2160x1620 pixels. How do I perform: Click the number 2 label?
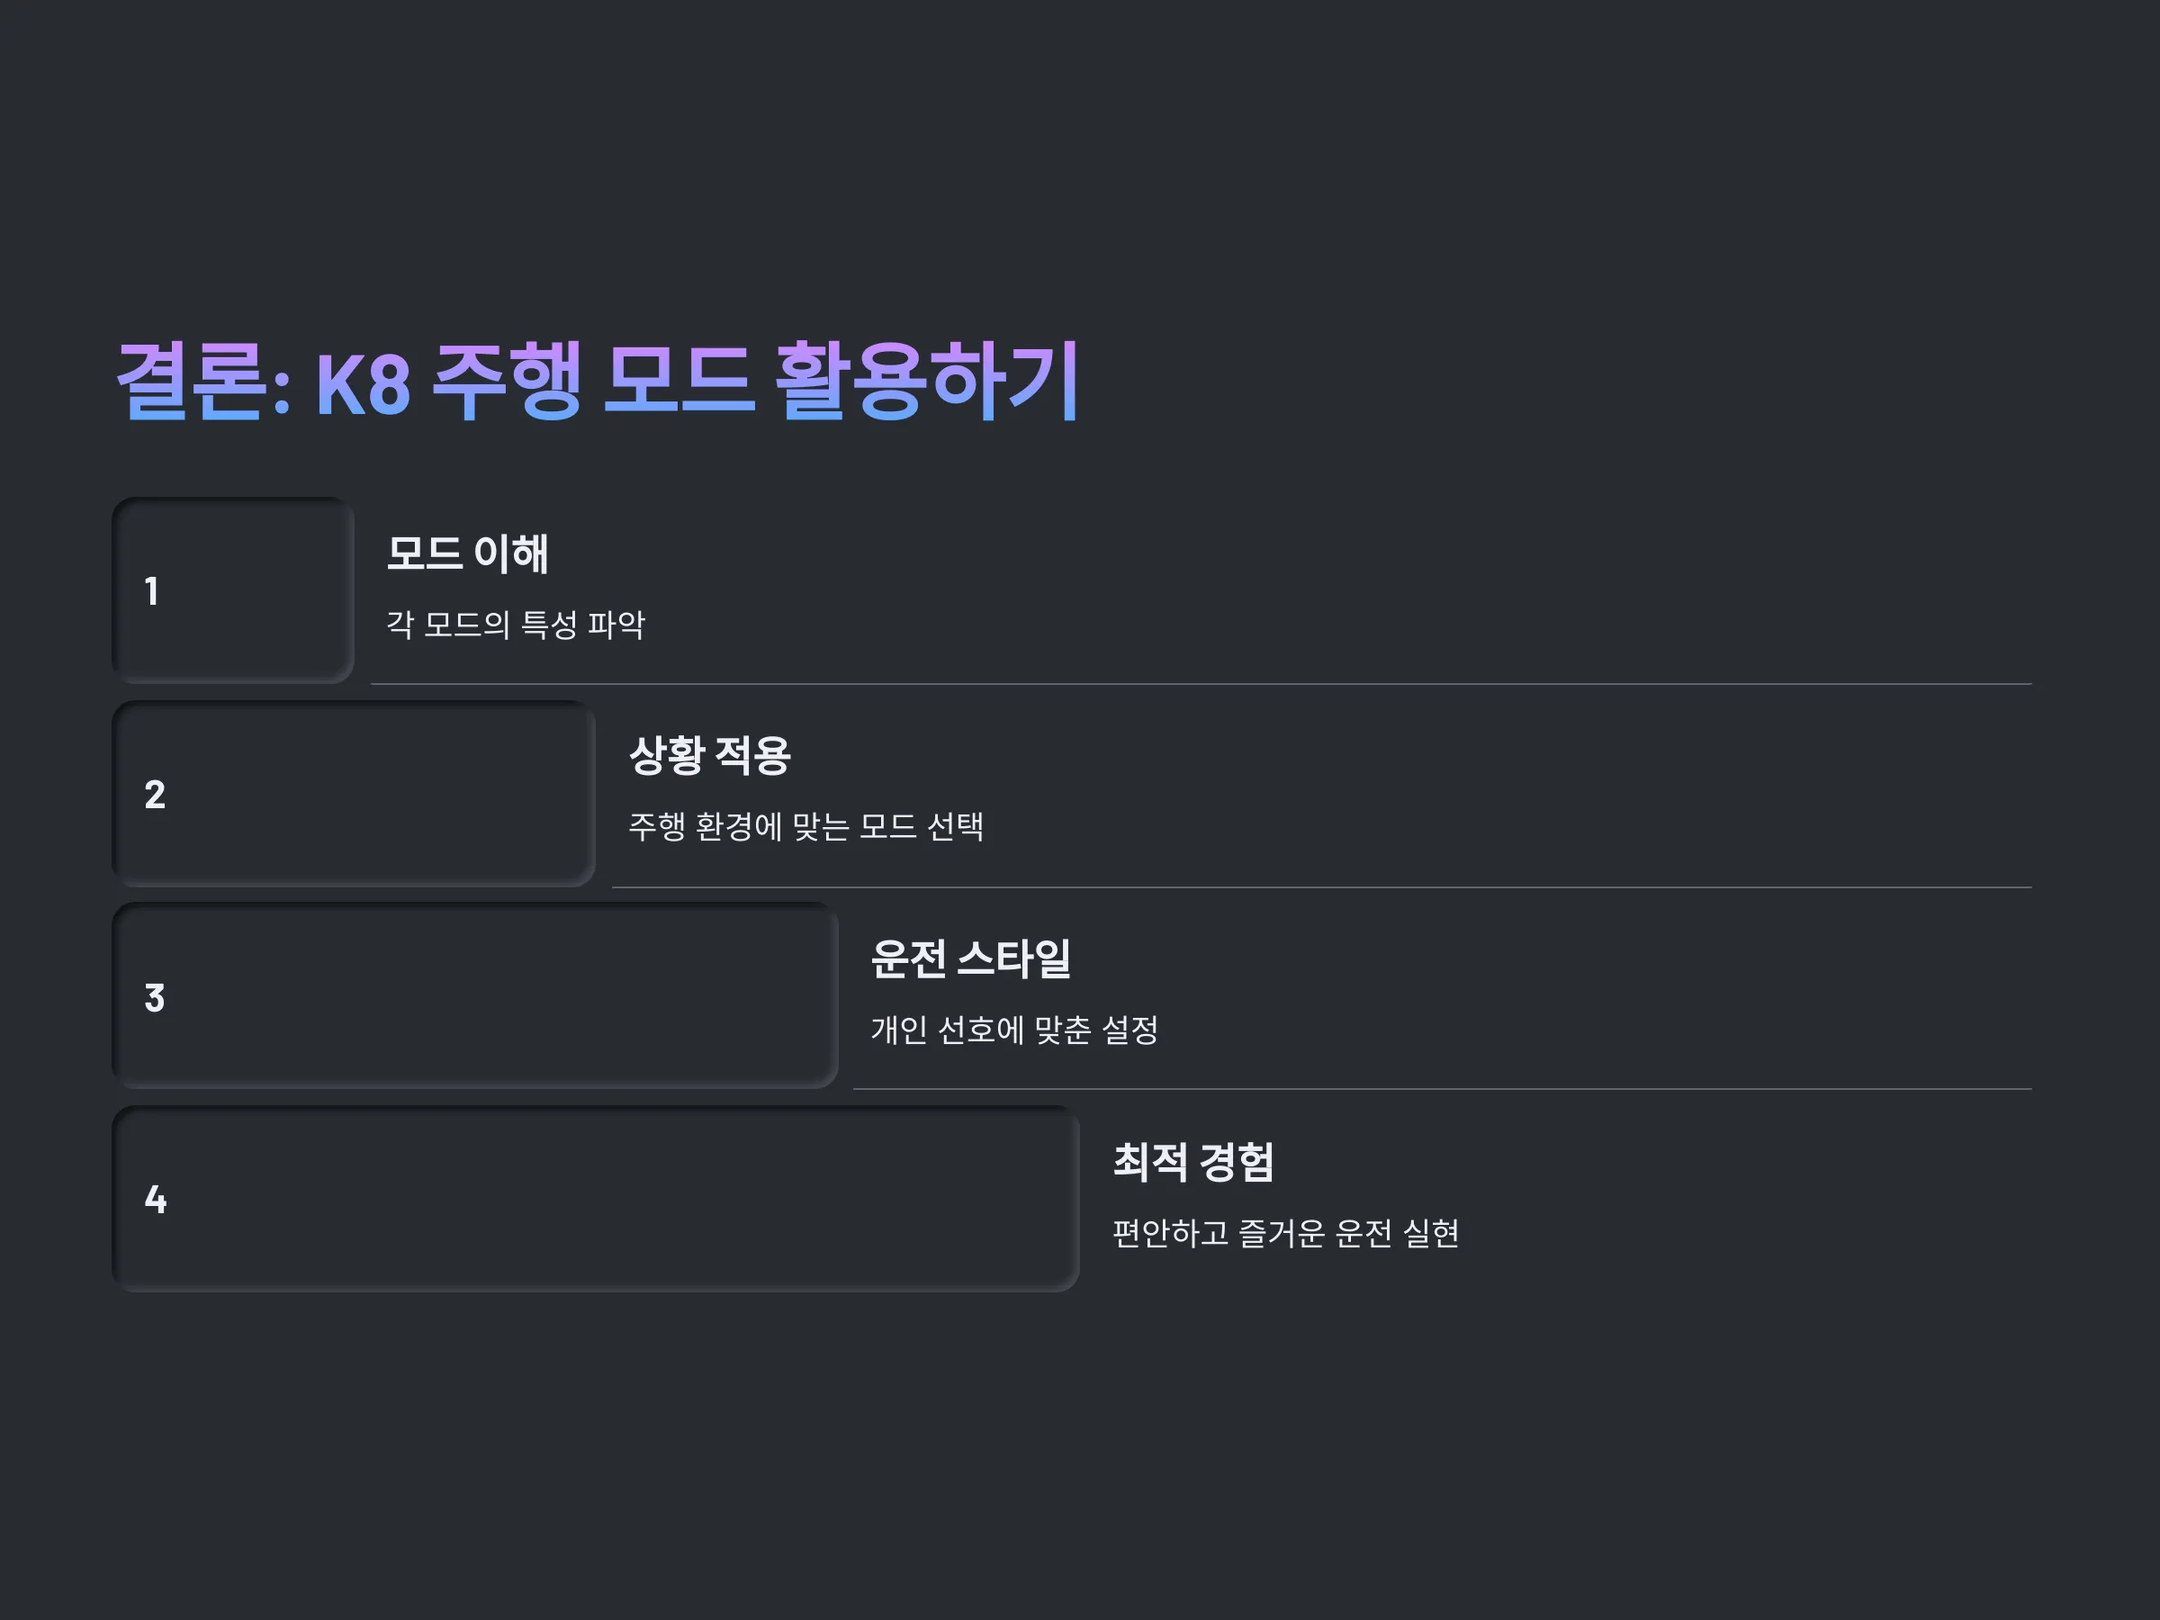[154, 795]
